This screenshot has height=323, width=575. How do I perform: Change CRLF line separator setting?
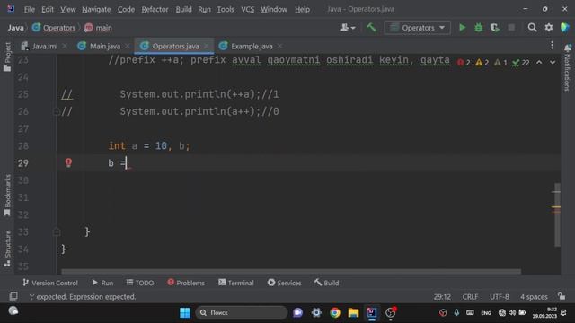[x=470, y=297]
